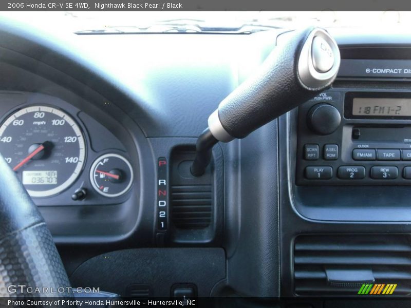
Task: Click the Priority Honda Huntersville photo credit
Action: click(x=101, y=303)
